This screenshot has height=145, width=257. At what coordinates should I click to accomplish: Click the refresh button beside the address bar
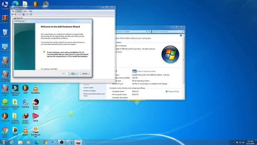pos(149,31)
